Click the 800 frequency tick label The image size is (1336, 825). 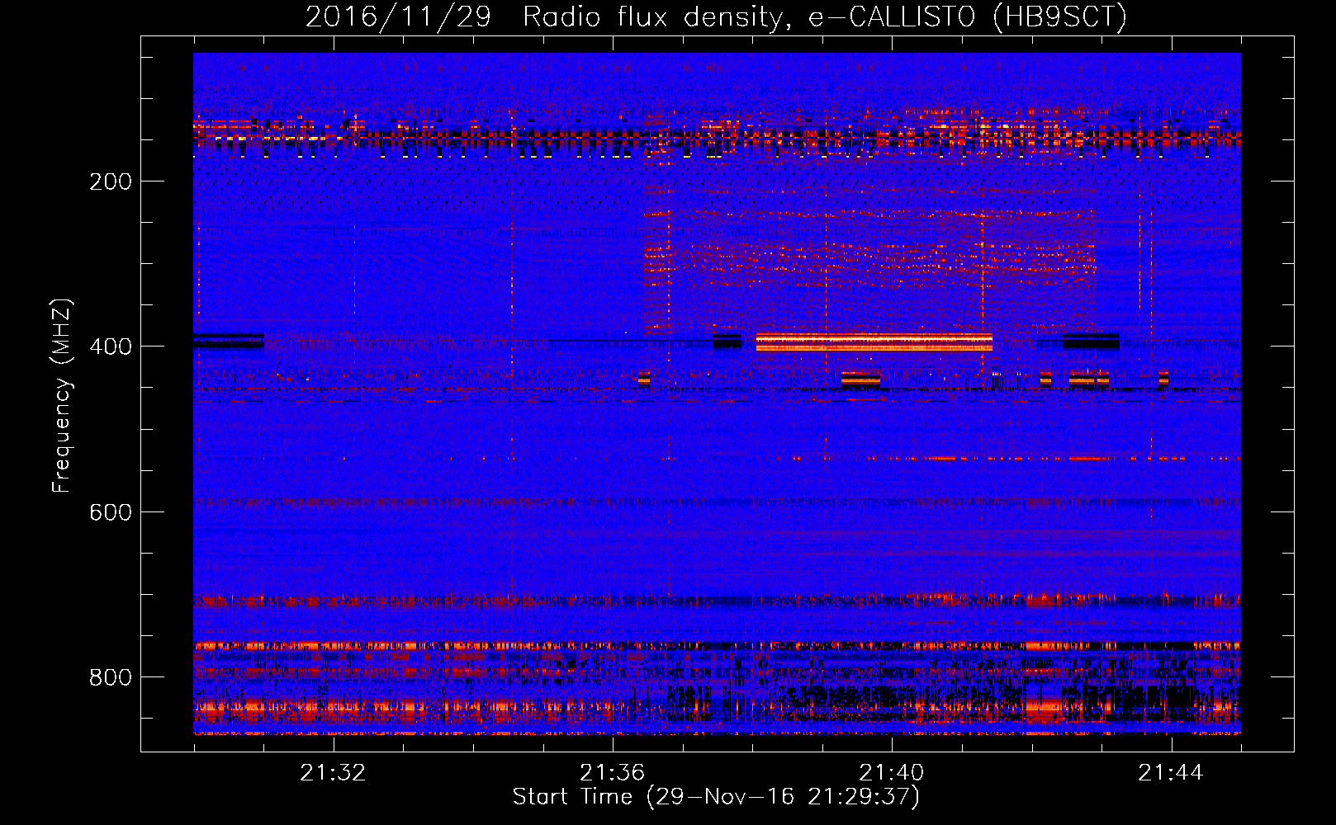pos(111,677)
